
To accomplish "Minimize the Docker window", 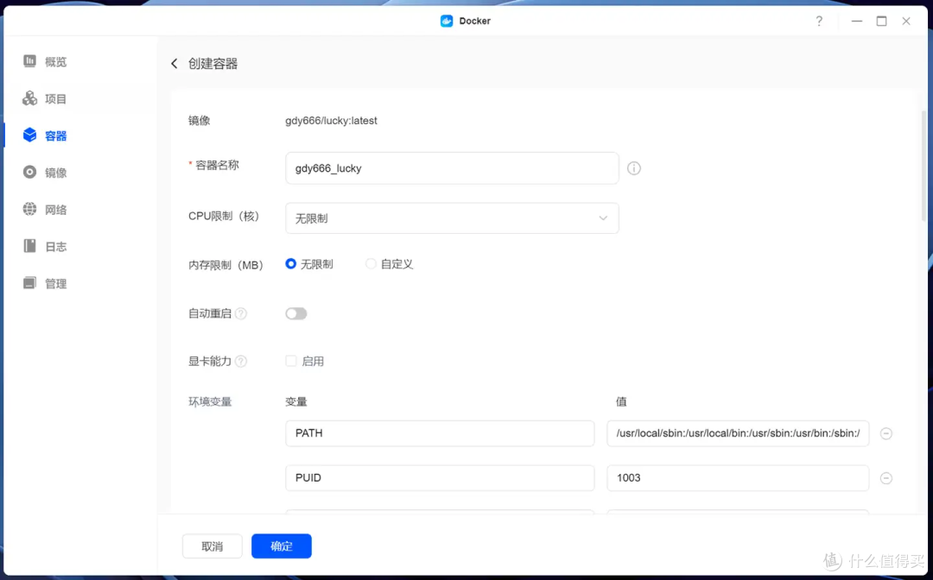I will (857, 22).
